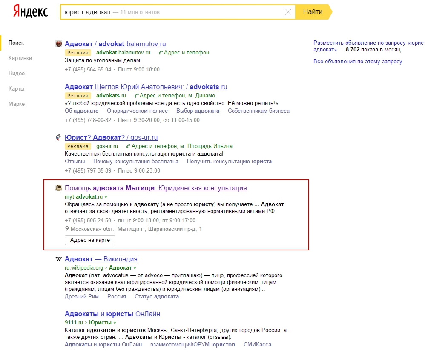Open 'Все объявления по этому запросу'
This screenshot has height=352, width=425.
pyautogui.click(x=358, y=61)
